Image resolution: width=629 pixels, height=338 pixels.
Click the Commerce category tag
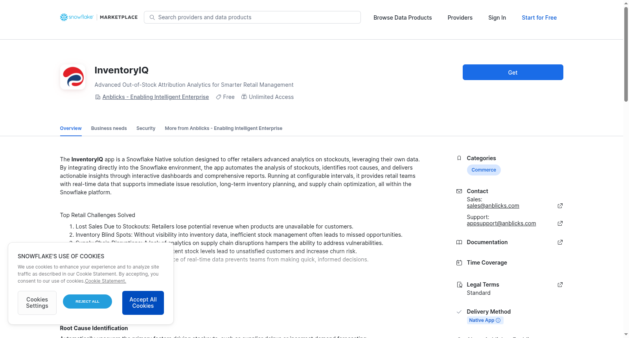click(484, 170)
